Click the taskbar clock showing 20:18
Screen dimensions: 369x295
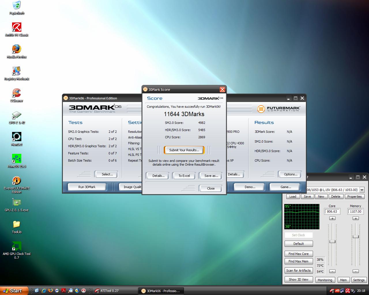pos(361,291)
